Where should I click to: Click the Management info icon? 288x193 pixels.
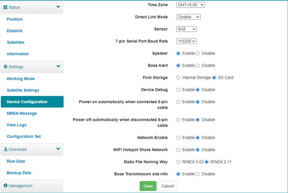click(5, 186)
